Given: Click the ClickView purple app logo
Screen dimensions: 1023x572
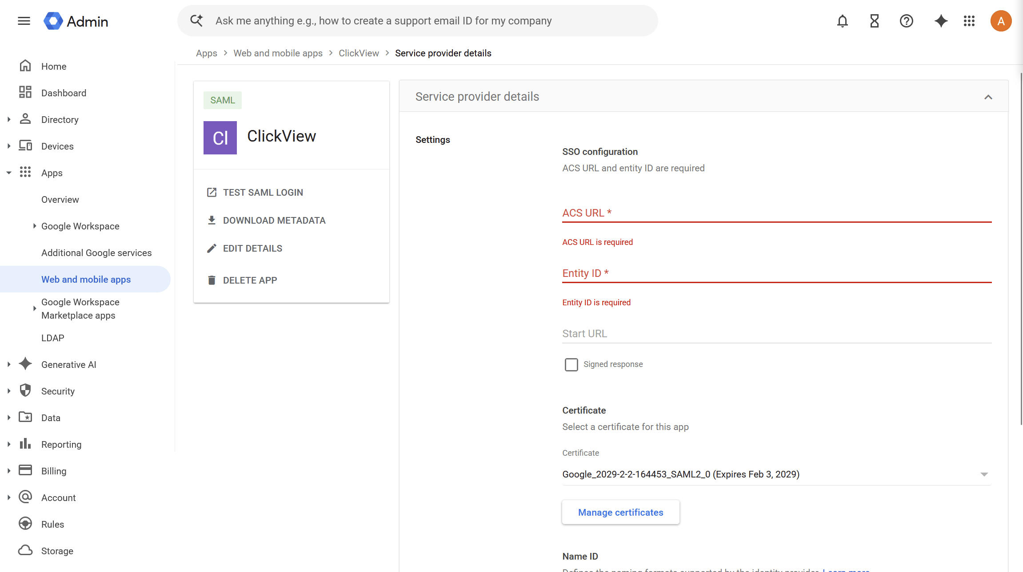Looking at the screenshot, I should 220,138.
